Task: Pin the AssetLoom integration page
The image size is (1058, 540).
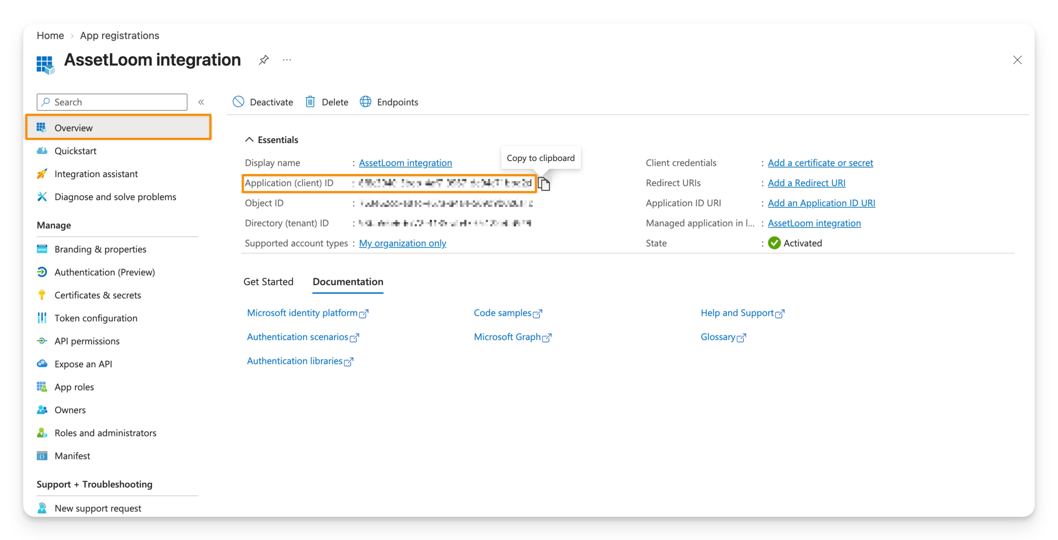Action: click(264, 60)
